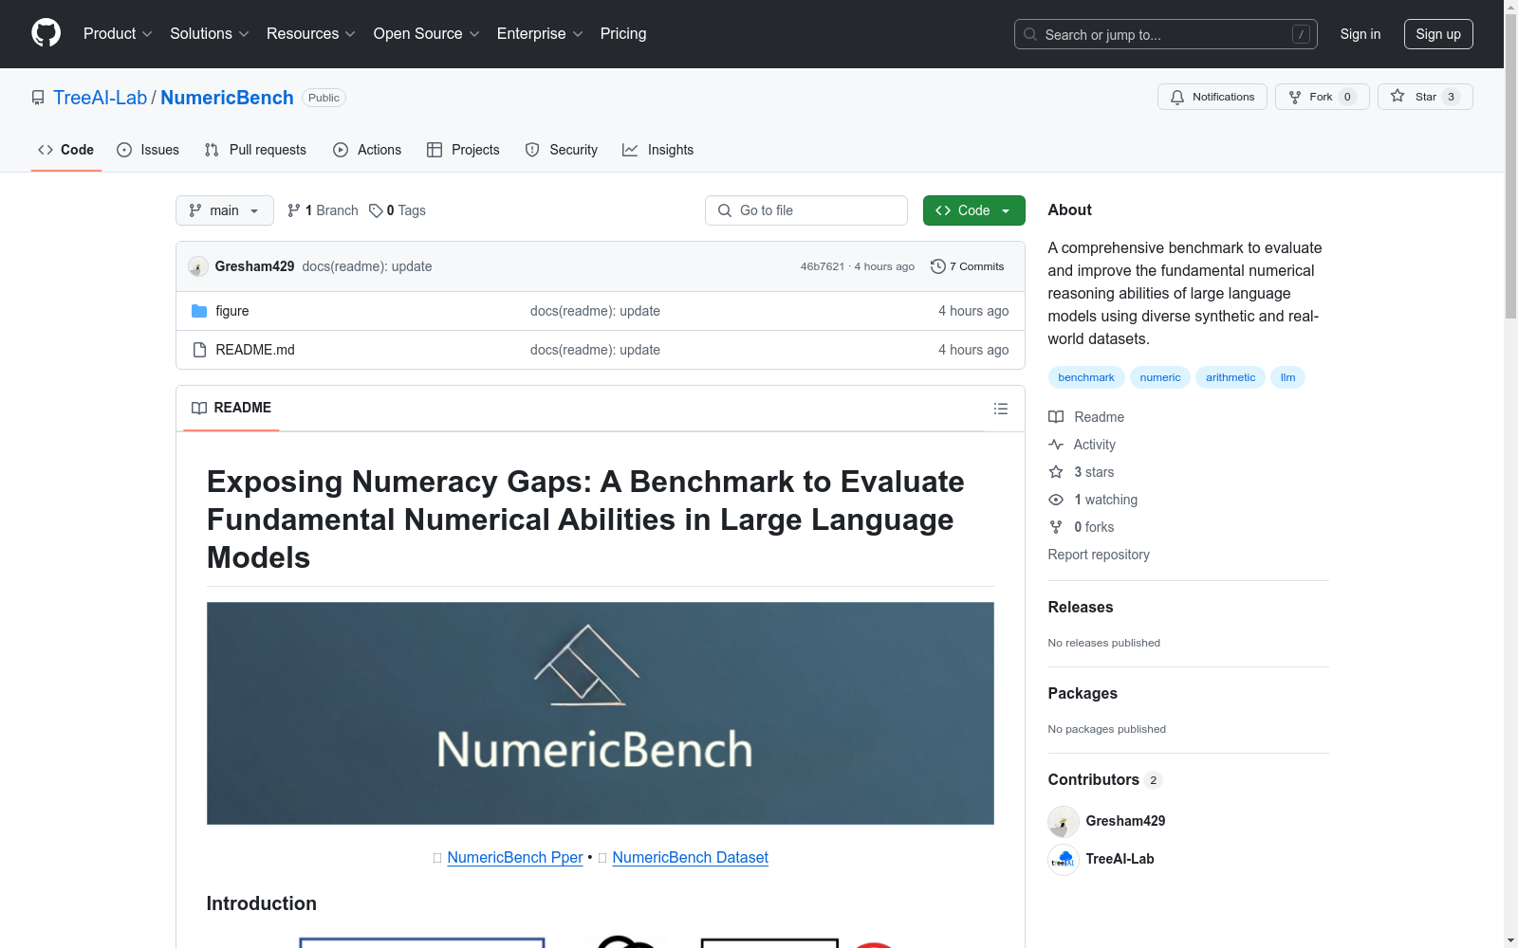Open the README.md latest commit message
This screenshot has width=1518, height=948.
(x=595, y=350)
